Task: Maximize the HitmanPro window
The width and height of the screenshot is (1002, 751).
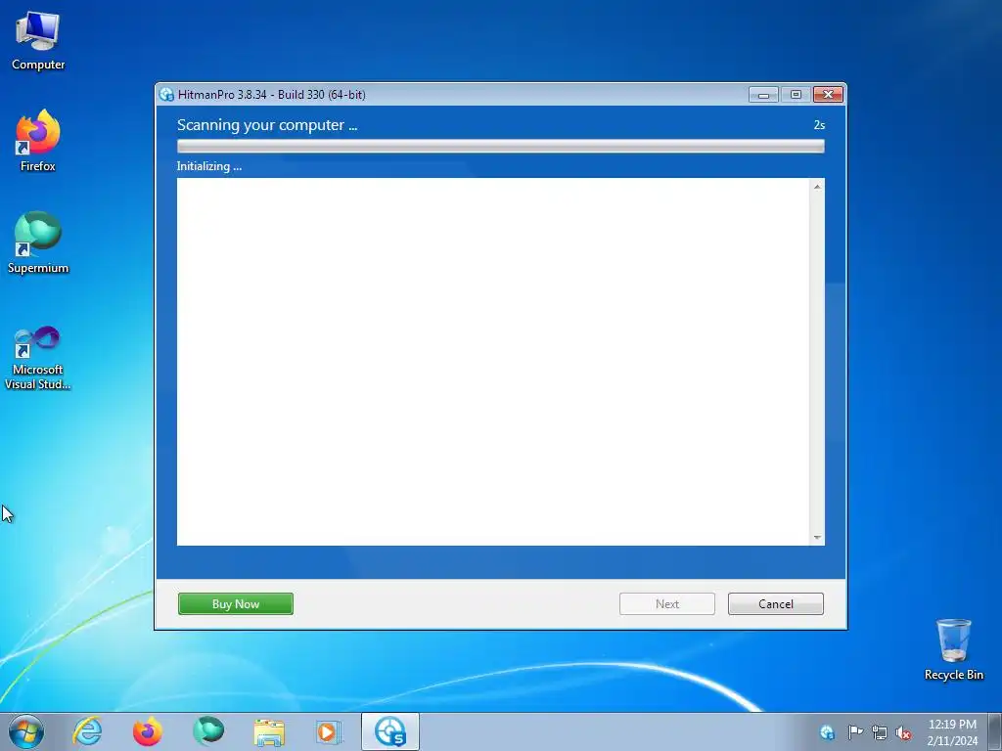Action: click(796, 95)
